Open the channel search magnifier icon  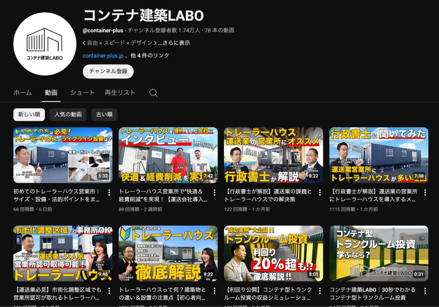click(152, 93)
